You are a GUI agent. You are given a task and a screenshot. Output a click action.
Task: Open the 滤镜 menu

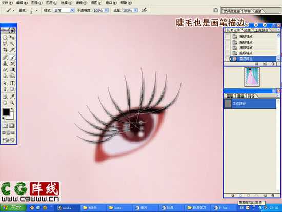82,3
